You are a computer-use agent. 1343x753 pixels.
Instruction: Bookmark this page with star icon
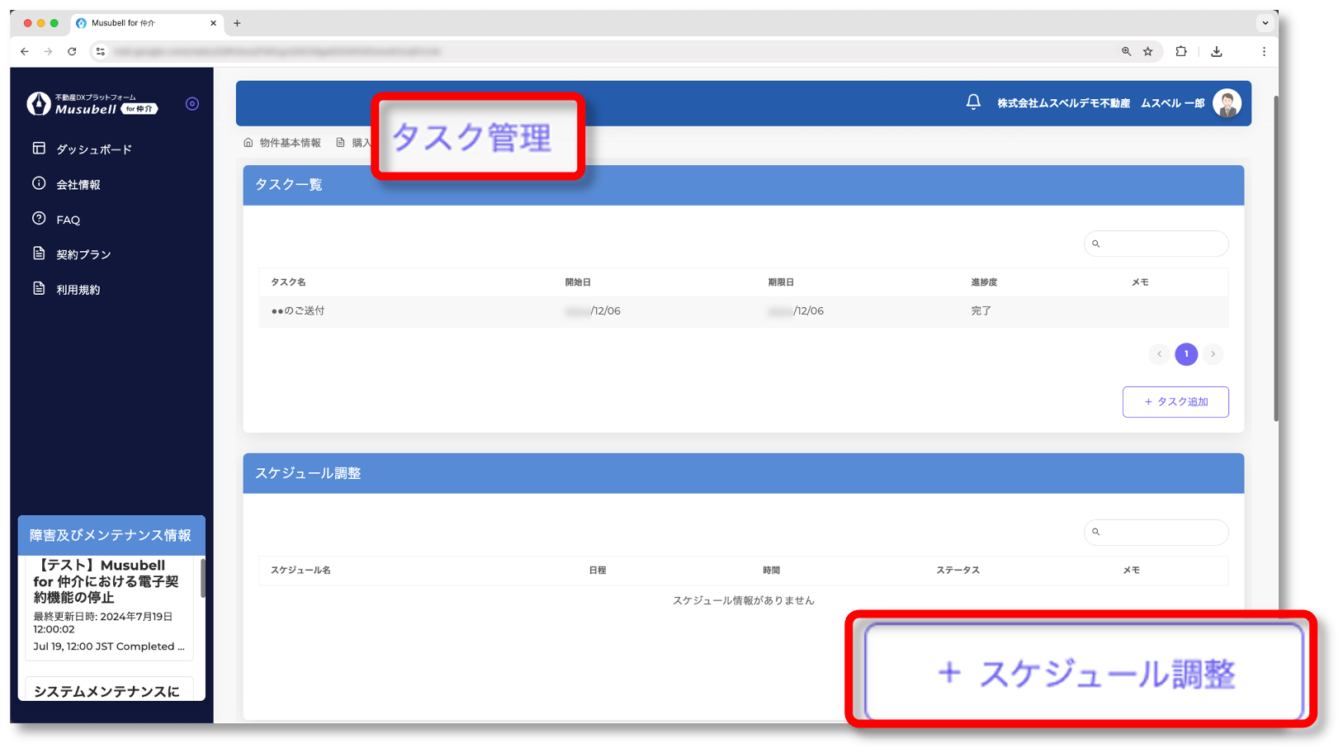[1147, 51]
